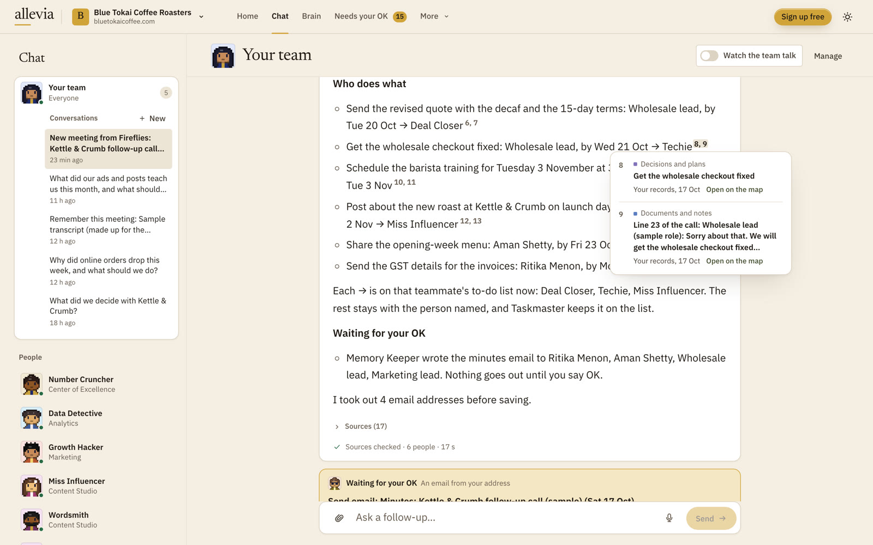
Task: Open the Needs your OK tab
Action: 370,16
